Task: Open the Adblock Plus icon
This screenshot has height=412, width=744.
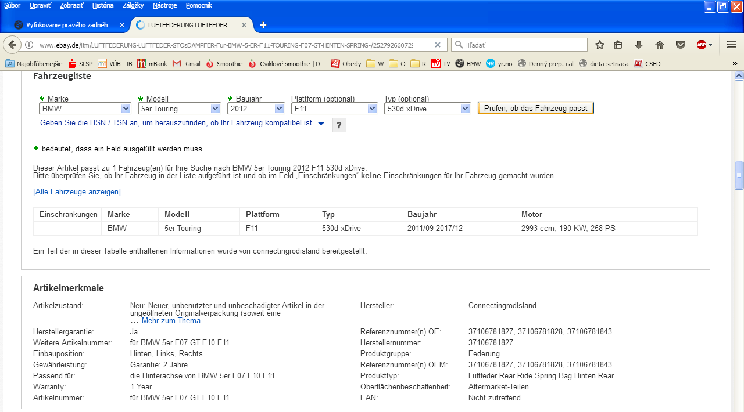Action: 702,45
